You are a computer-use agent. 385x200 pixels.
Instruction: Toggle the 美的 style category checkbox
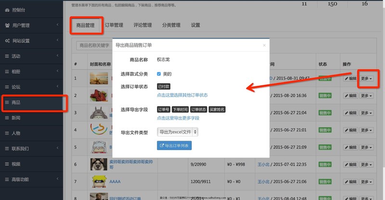159,74
